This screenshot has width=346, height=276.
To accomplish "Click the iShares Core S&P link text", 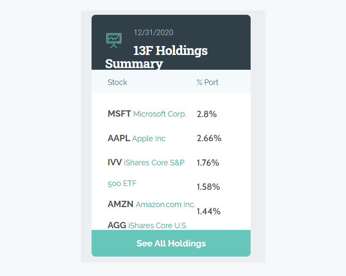I will (154, 163).
